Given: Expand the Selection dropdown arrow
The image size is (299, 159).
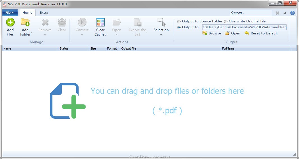Looking at the screenshot, I should coord(161,35).
